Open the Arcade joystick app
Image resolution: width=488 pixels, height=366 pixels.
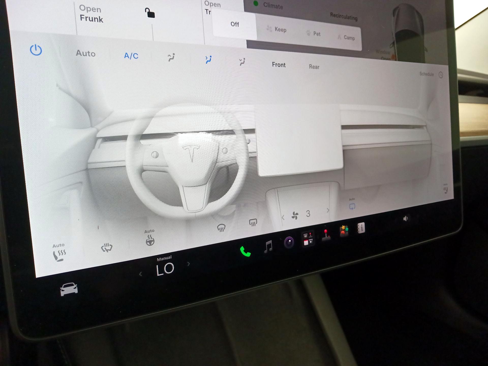pos(326,235)
